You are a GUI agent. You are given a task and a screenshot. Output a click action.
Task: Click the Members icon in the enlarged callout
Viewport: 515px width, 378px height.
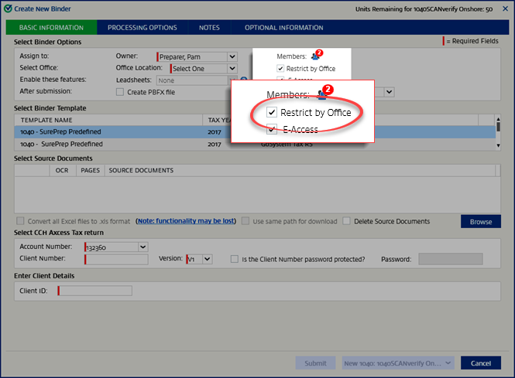(321, 94)
